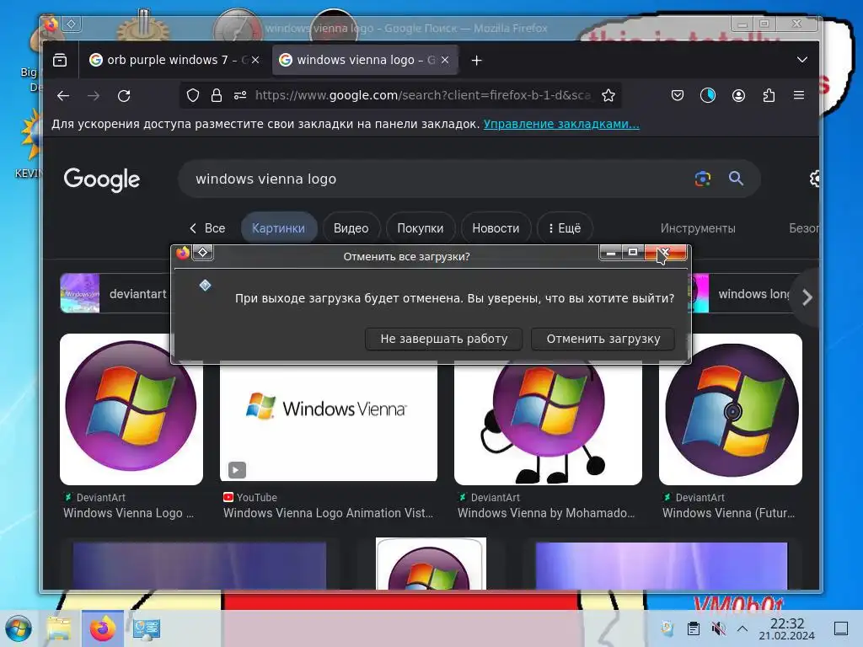Click the Firefox icon on the dialog titlebar
Viewport: 863px width, 647px height.
[x=183, y=253]
